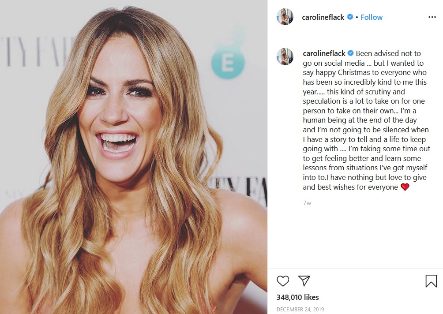Open the three-dot more options menu
The image size is (443, 314).
(432, 17)
